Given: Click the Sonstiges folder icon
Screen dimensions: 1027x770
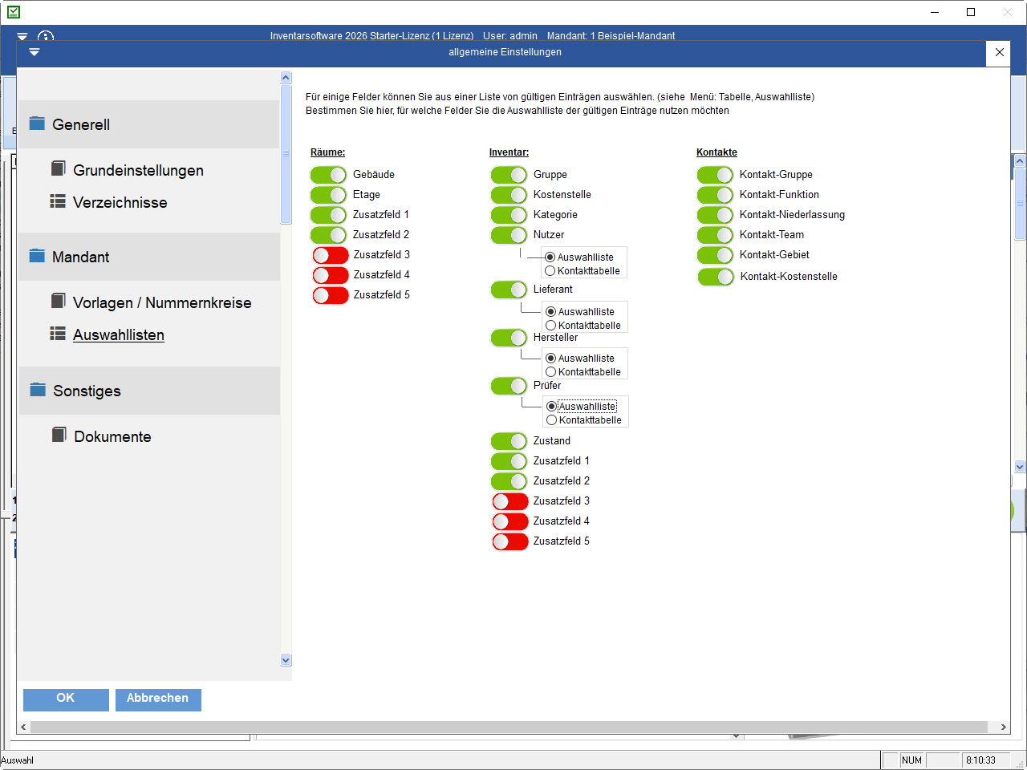Looking at the screenshot, I should point(38,390).
